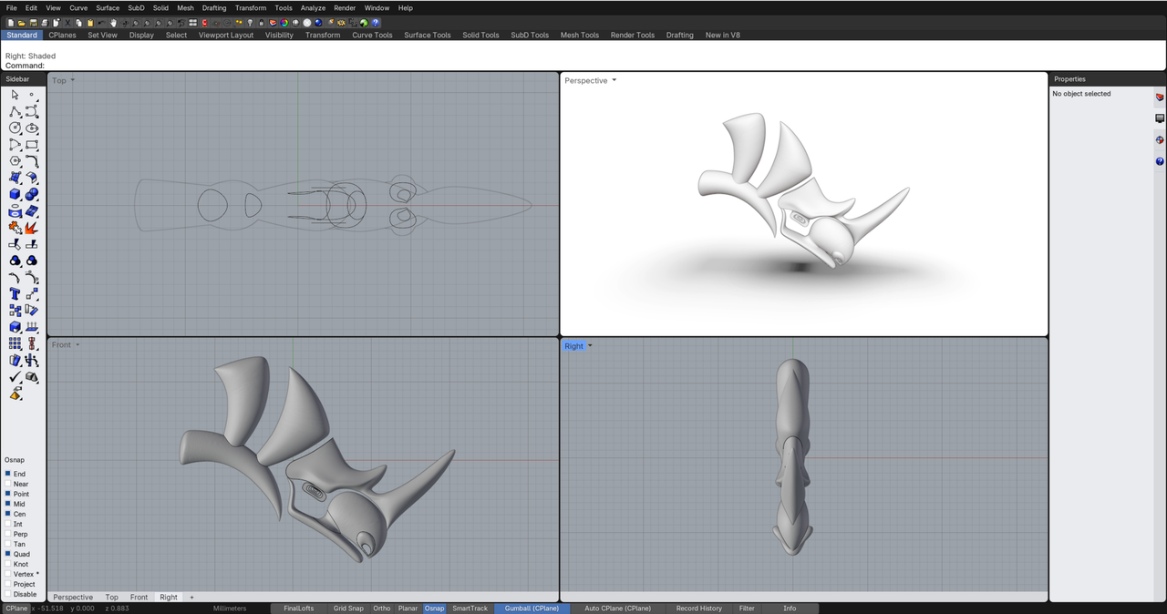Disable the Cen osnap checkbox
This screenshot has height=614, width=1167.
point(8,514)
